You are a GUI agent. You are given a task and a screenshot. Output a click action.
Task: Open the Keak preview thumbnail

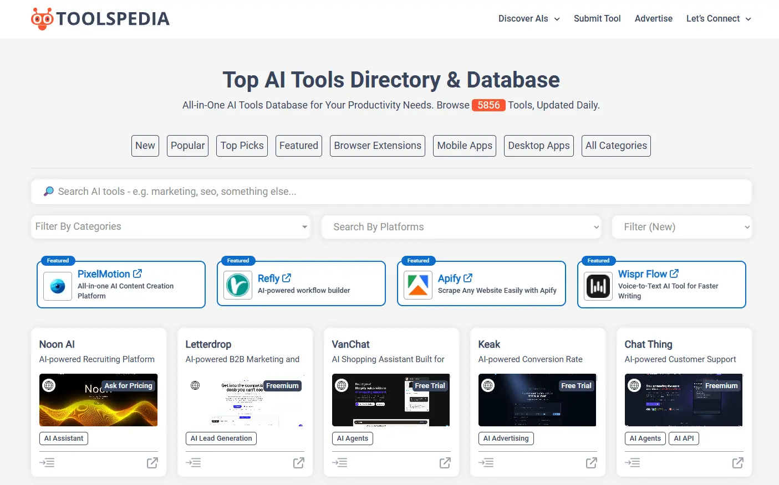tap(538, 400)
